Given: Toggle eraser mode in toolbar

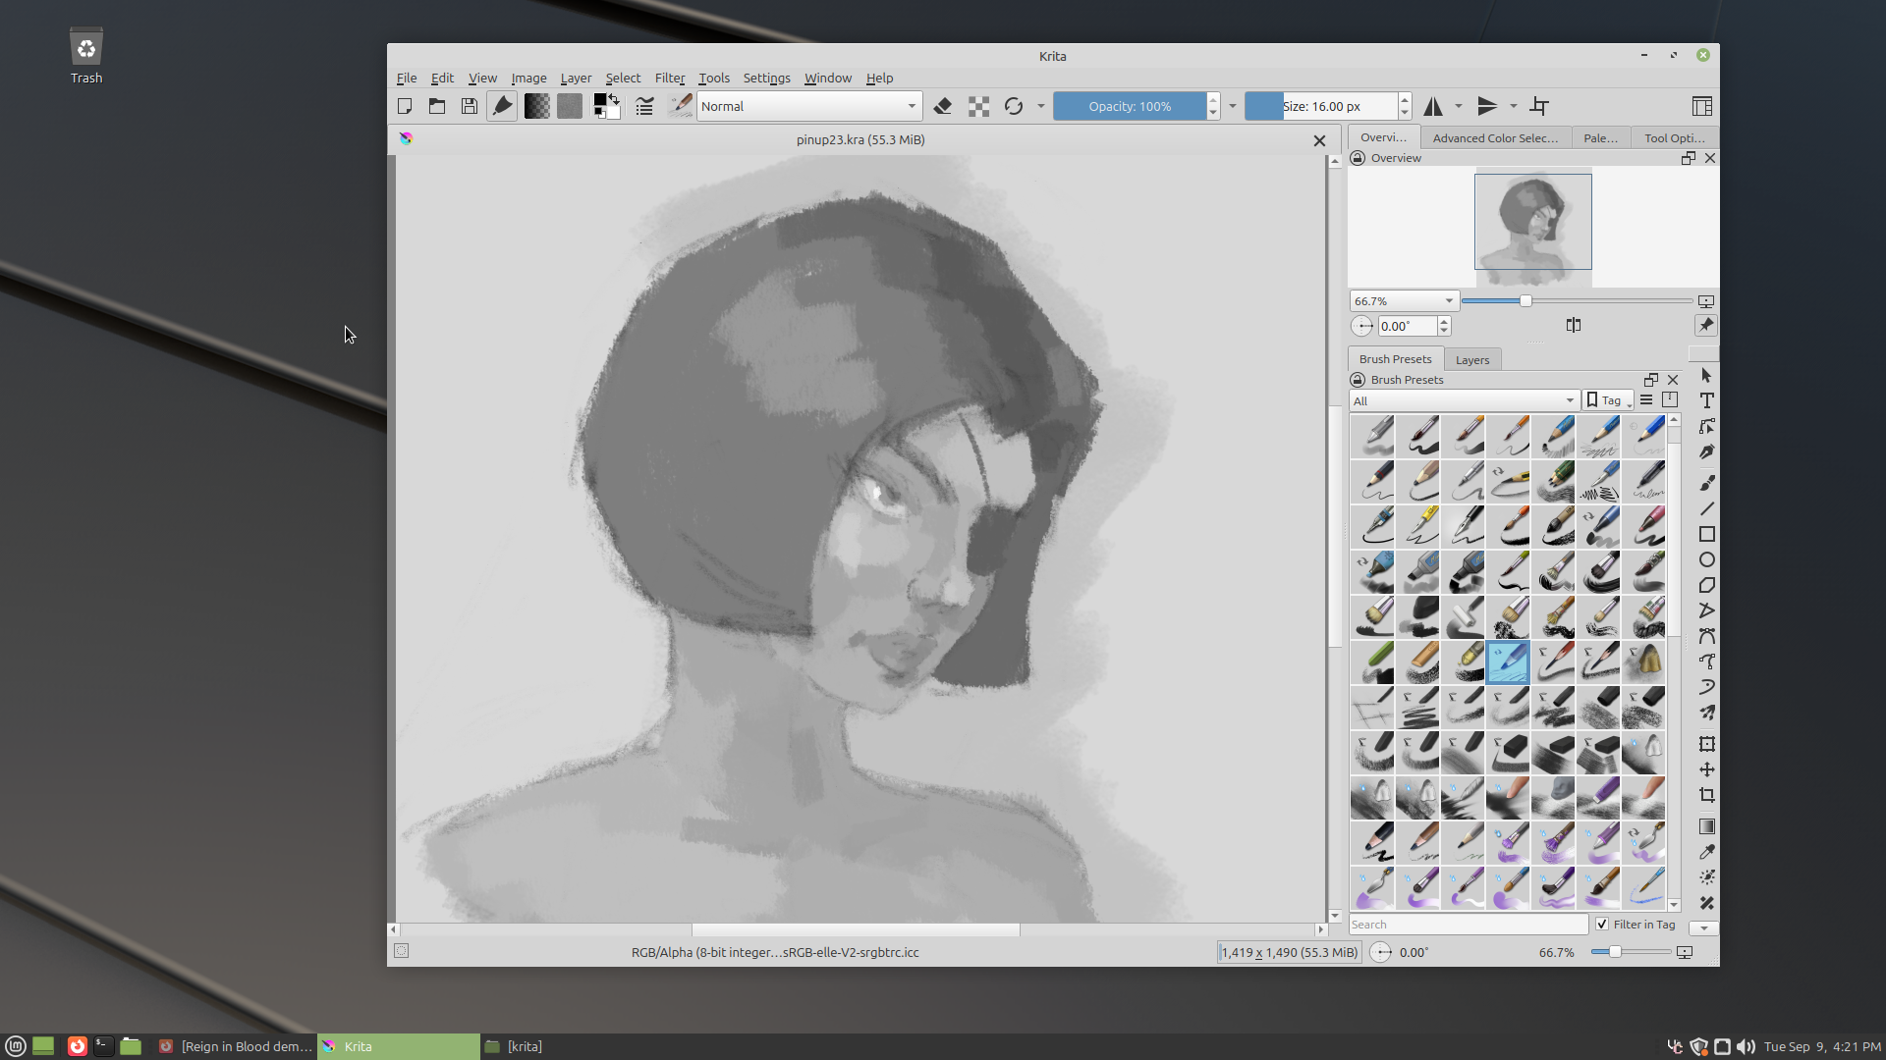Looking at the screenshot, I should tap(943, 106).
